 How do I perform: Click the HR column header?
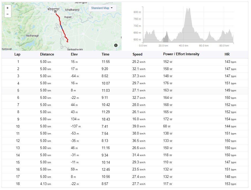(227, 54)
